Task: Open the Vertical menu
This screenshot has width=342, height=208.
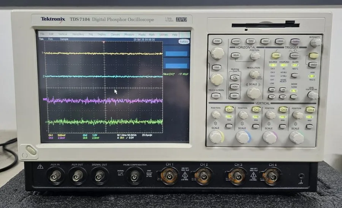Action: [63, 34]
